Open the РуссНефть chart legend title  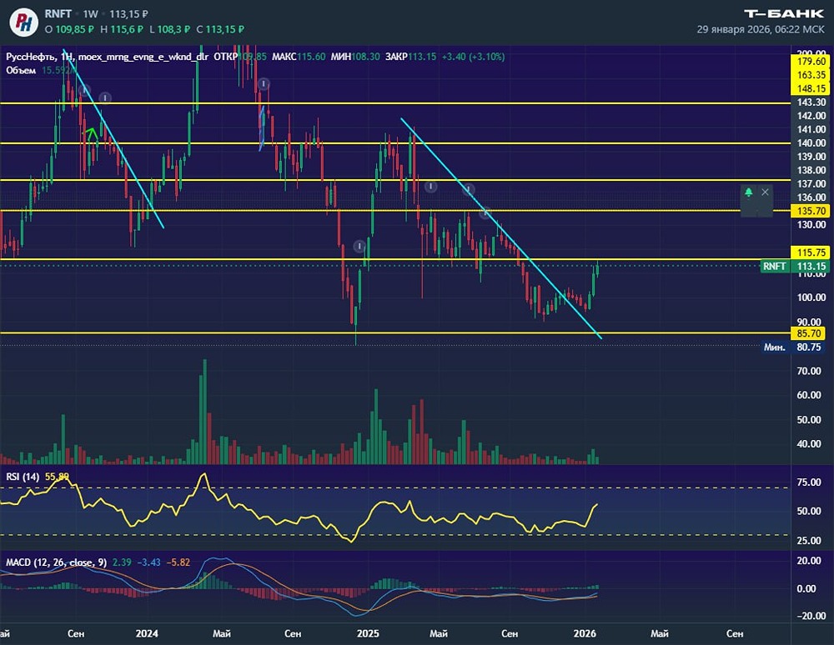point(32,57)
